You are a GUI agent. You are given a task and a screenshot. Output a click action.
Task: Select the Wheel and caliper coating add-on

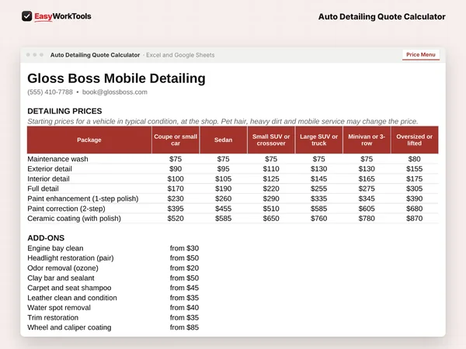coord(69,327)
